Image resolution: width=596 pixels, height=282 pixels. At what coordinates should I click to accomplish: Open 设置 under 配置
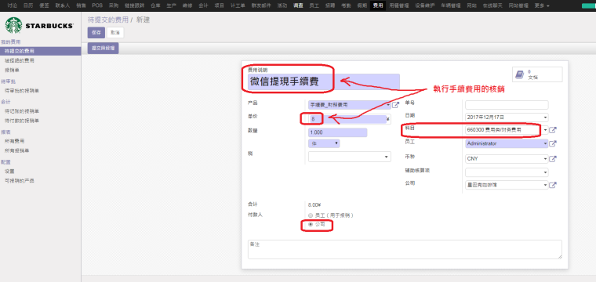coord(9,172)
